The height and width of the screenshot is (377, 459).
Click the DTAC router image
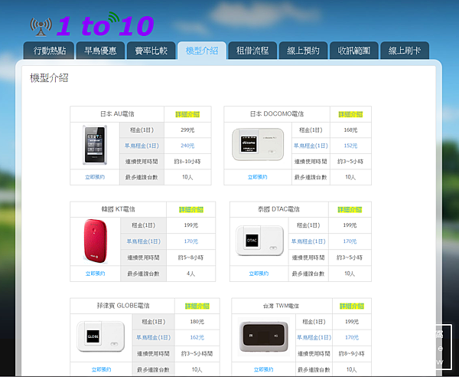pos(259,241)
